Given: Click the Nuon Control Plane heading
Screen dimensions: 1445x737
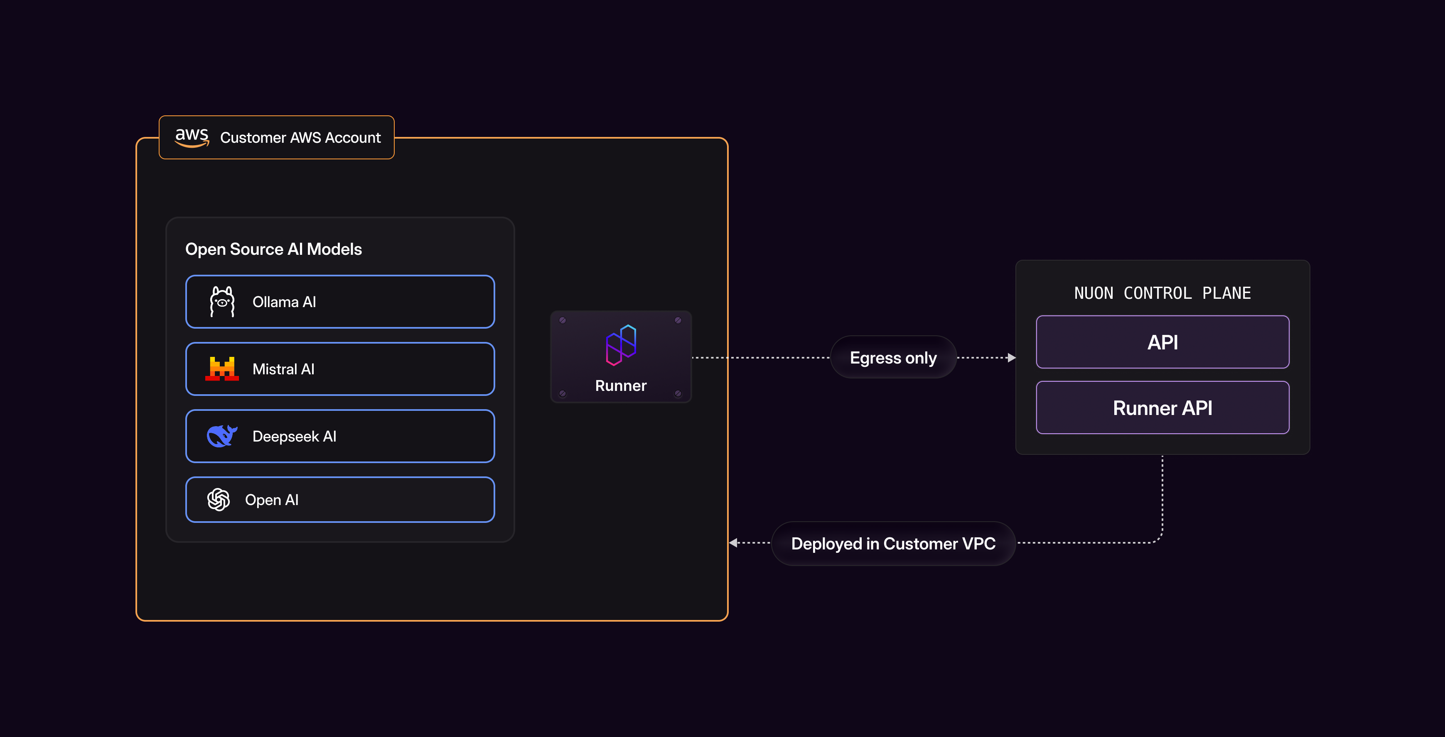Looking at the screenshot, I should [1162, 293].
